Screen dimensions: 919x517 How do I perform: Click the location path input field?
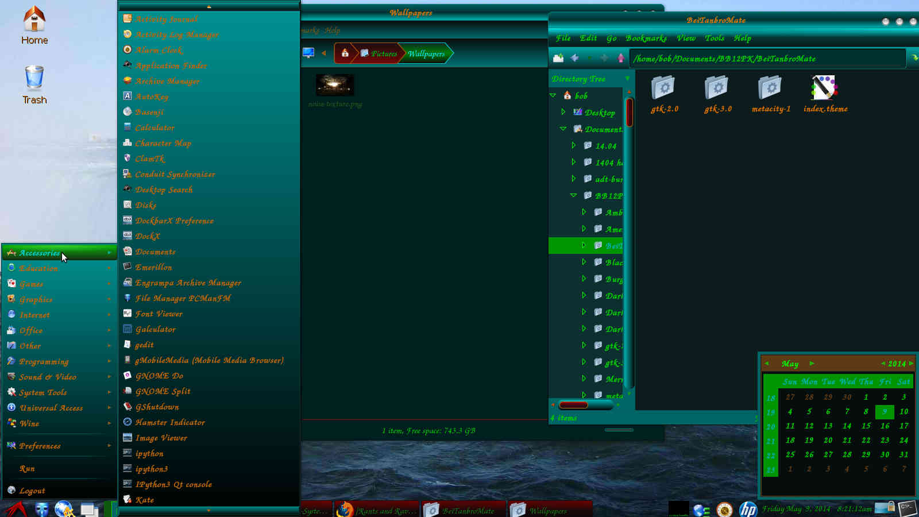tap(767, 59)
